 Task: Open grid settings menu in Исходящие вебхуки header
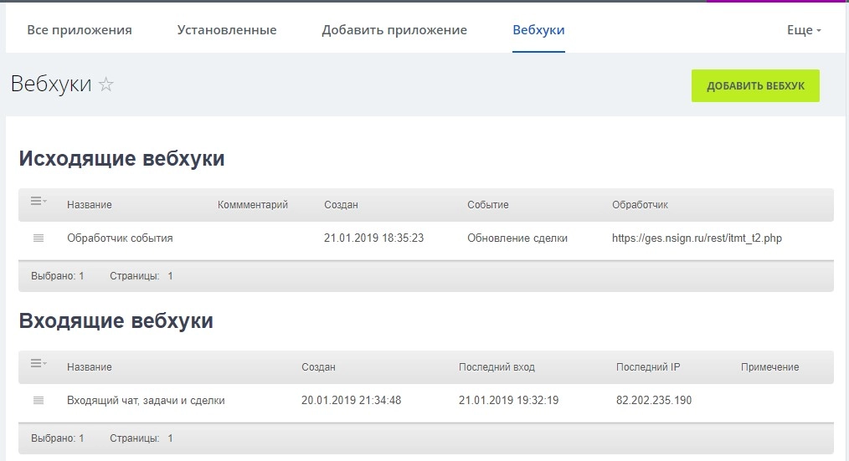39,202
